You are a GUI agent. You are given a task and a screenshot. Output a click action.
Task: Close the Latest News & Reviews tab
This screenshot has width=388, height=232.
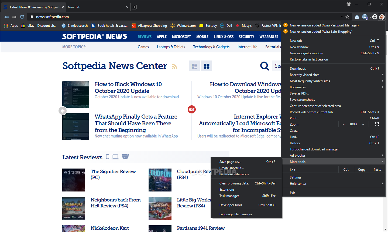tap(63, 7)
